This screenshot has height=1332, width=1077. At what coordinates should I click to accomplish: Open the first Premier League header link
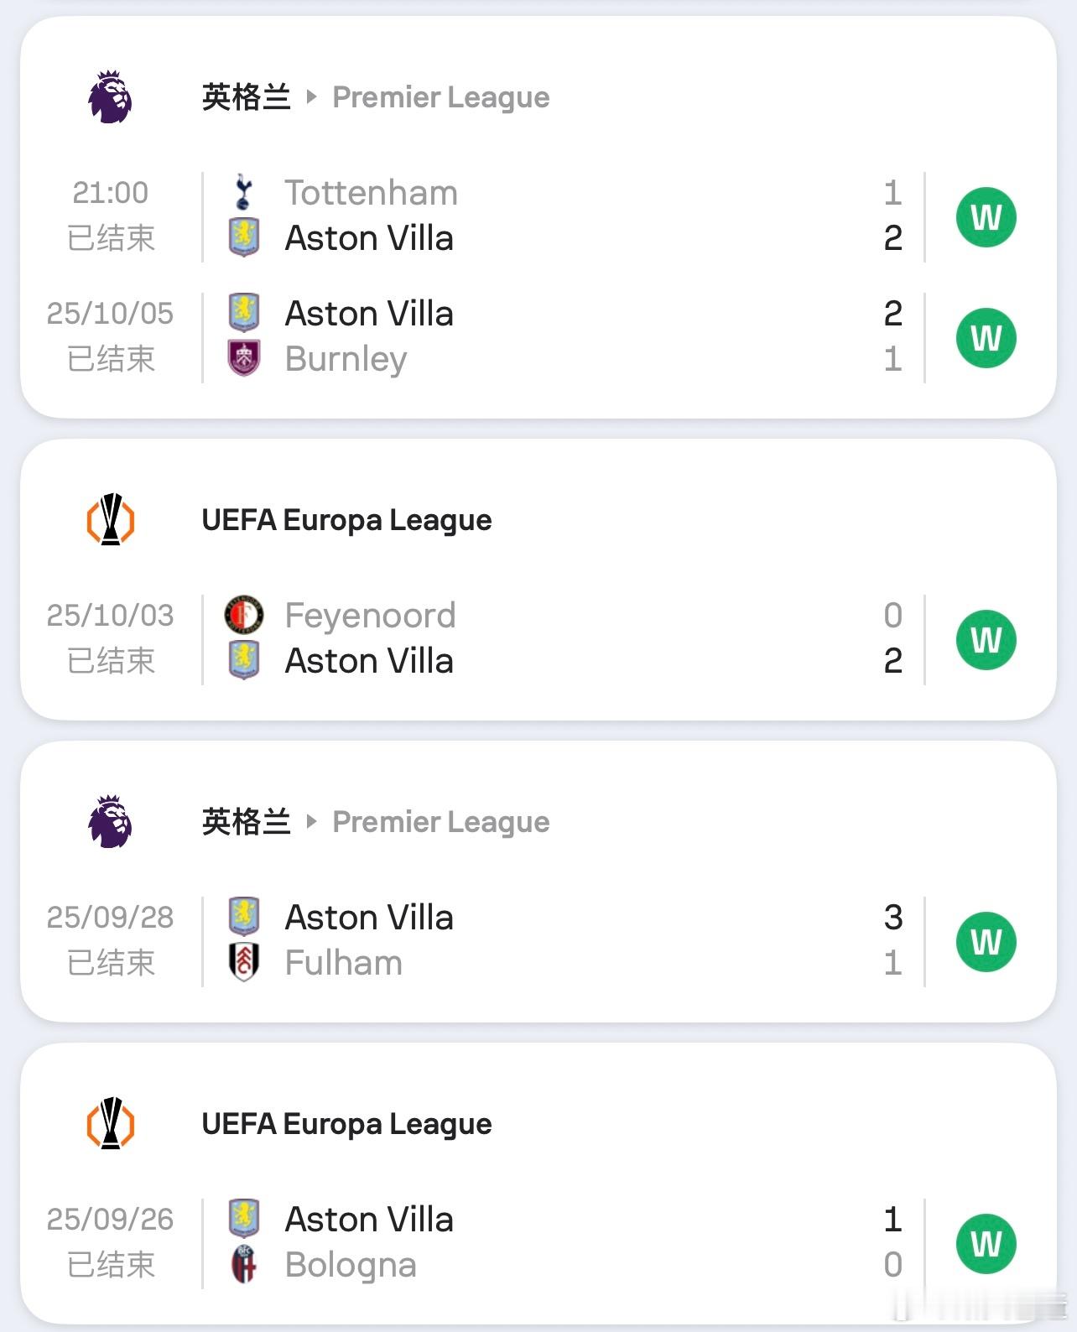coord(440,97)
